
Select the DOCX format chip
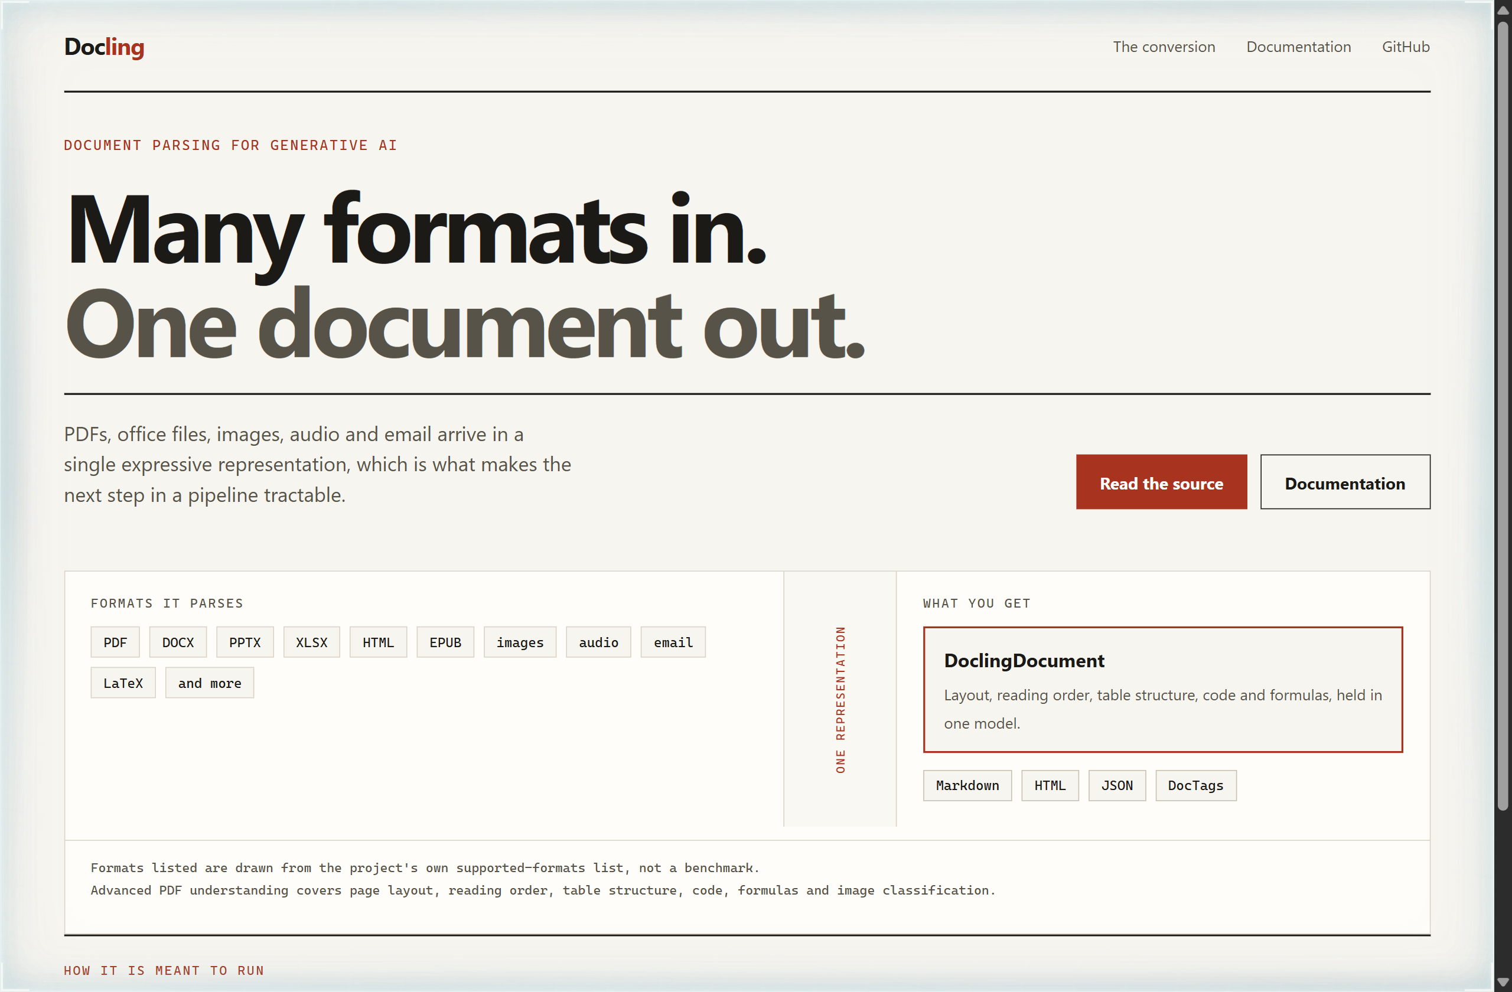tap(178, 642)
